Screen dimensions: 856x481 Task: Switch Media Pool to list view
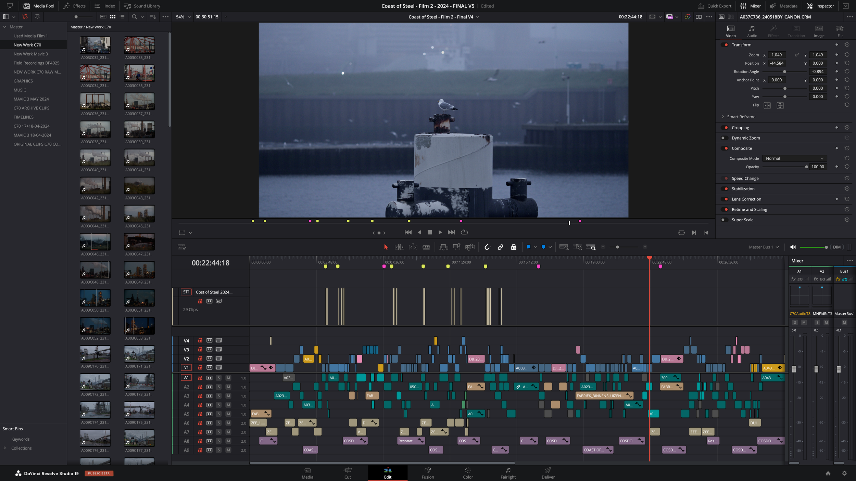122,17
